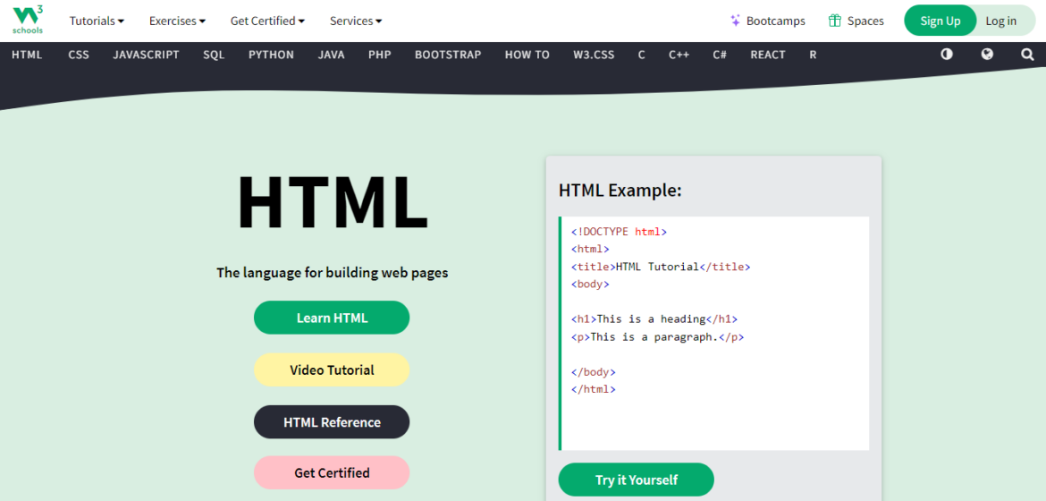The height and width of the screenshot is (501, 1046).
Task: Open the C tutorial tab
Action: point(642,55)
